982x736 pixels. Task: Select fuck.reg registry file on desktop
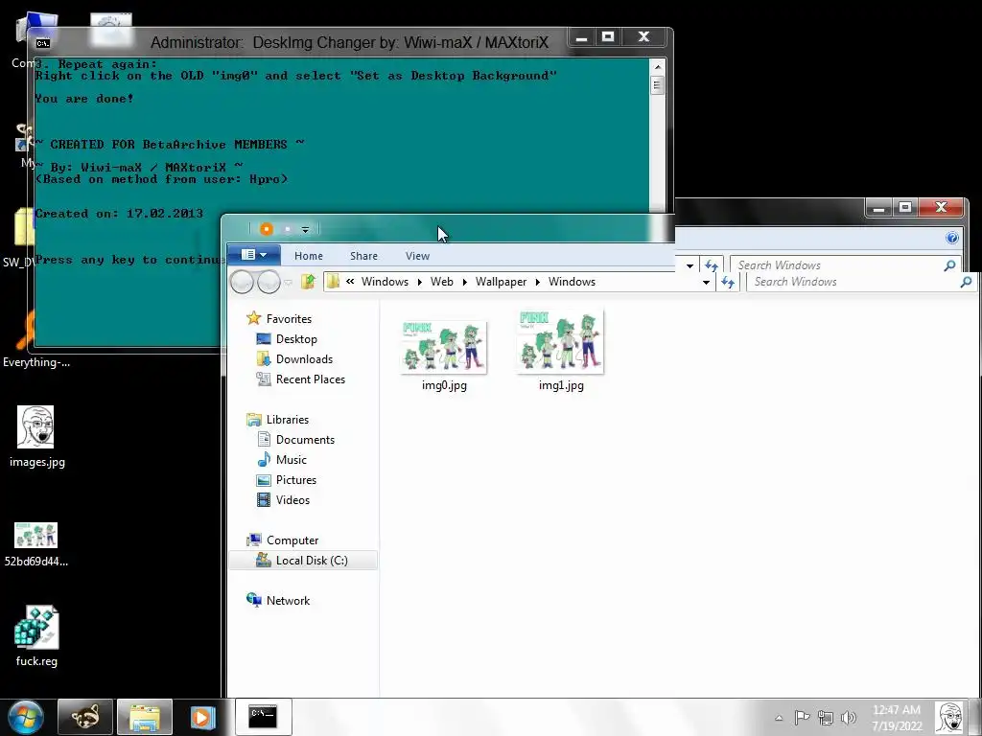point(36,636)
